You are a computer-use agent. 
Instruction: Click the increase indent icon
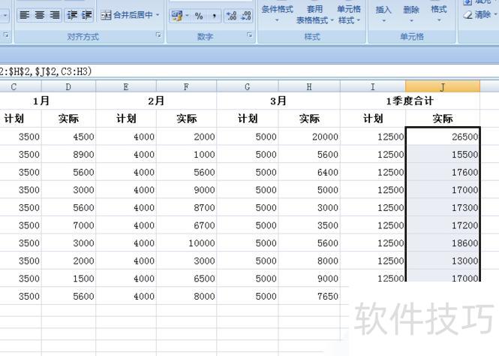[86, 15]
